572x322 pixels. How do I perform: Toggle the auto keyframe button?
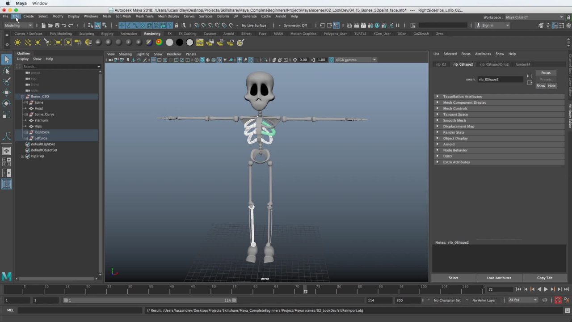pos(558,300)
